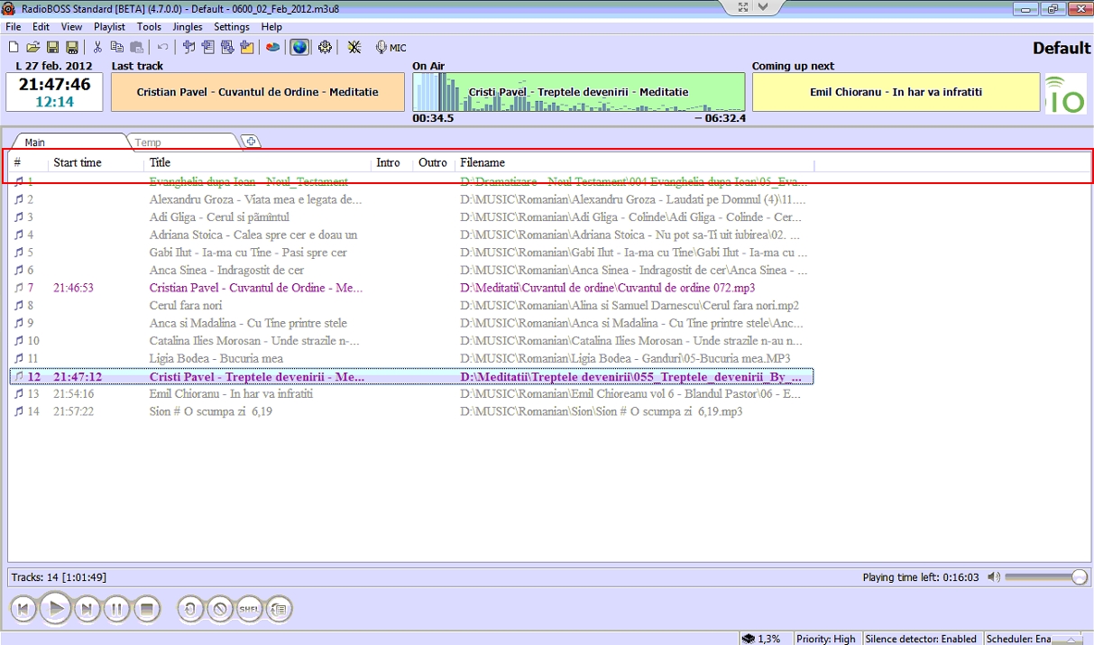Toggle the crossed-circle button beside SHFL

[220, 609]
